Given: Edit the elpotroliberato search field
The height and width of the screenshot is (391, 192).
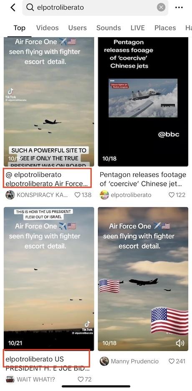Looking at the screenshot, I should [x=95, y=8].
